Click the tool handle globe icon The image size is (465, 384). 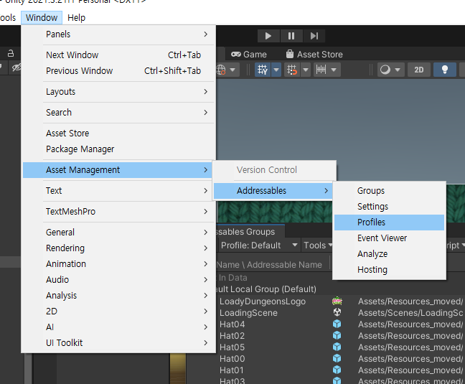coord(221,70)
